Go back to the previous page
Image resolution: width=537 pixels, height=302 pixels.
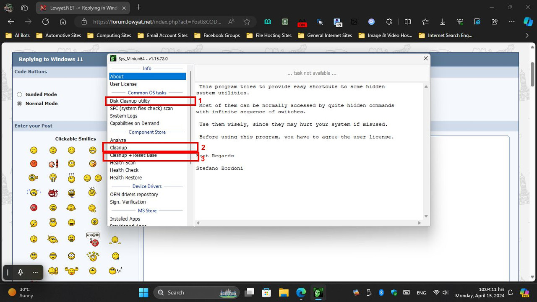[x=11, y=22]
